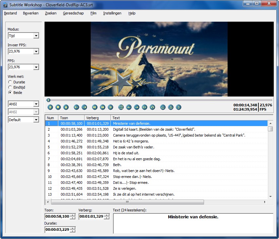Pause the video playback

[x=50, y=107]
